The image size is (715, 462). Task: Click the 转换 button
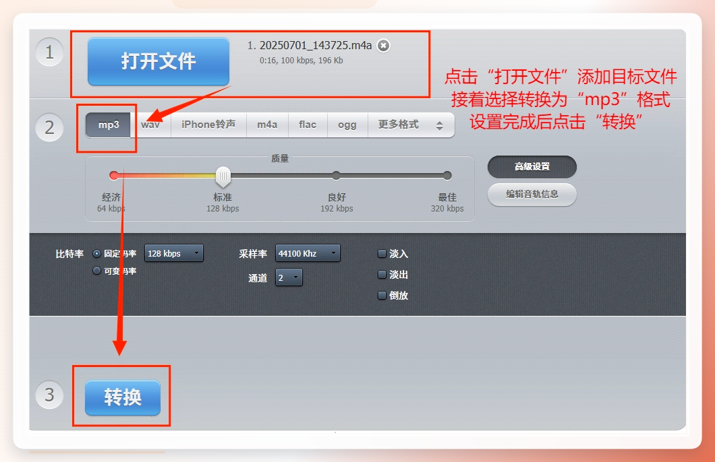pyautogui.click(x=123, y=397)
